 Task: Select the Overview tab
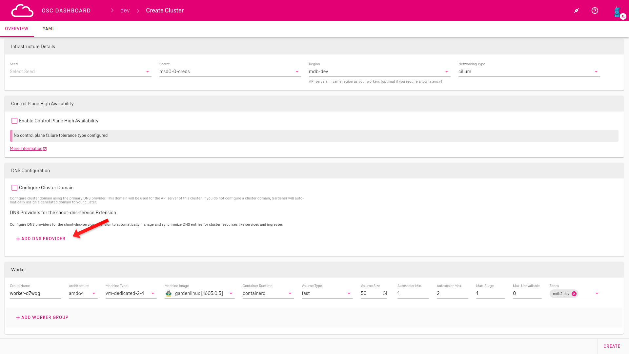coord(17,29)
